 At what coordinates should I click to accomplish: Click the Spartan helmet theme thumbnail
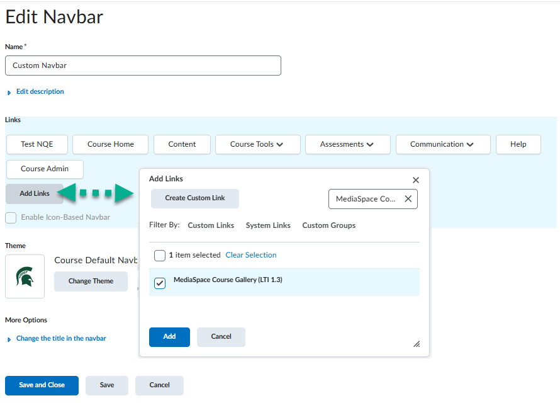(25, 276)
